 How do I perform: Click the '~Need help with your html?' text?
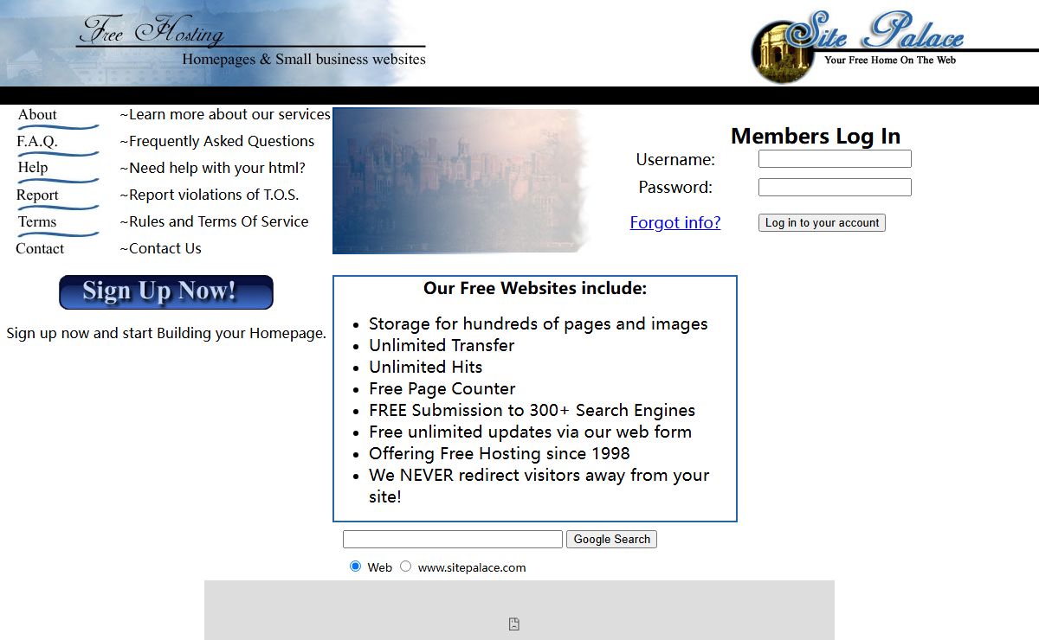(x=213, y=168)
